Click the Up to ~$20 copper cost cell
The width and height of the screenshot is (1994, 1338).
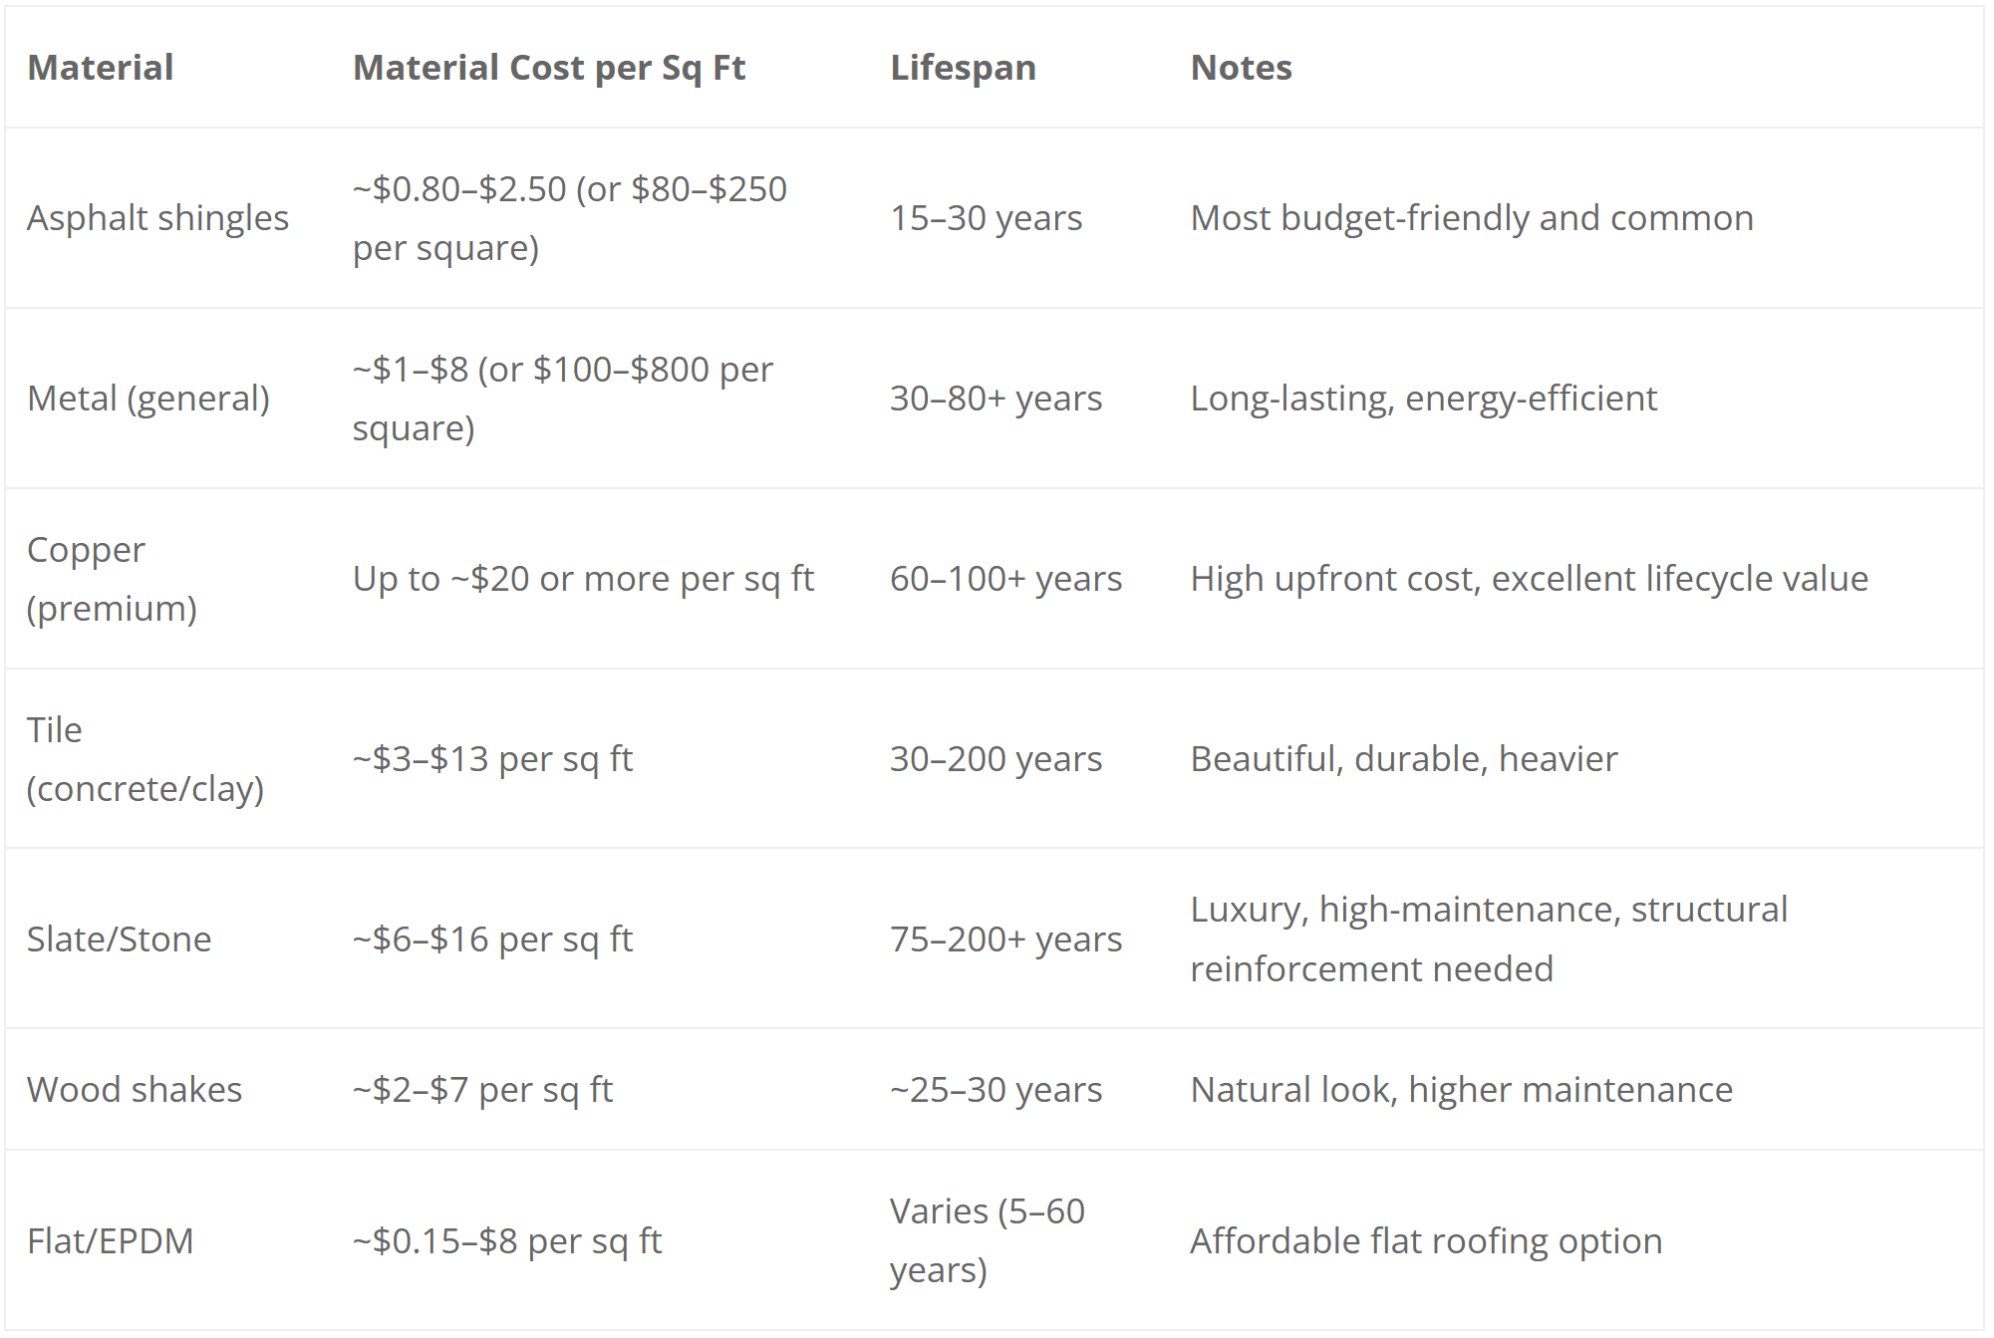click(x=583, y=579)
